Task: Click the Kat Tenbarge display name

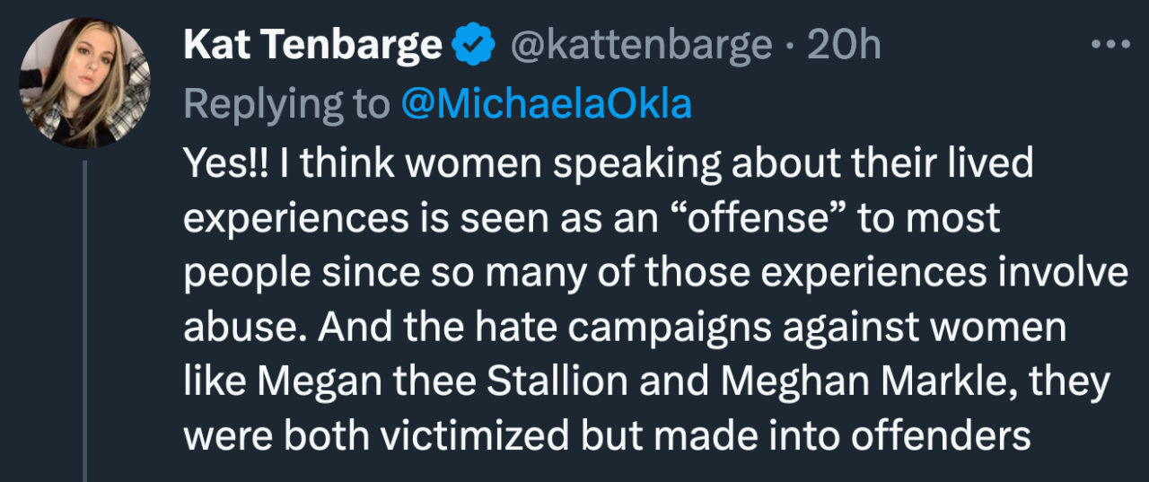Action: point(312,46)
